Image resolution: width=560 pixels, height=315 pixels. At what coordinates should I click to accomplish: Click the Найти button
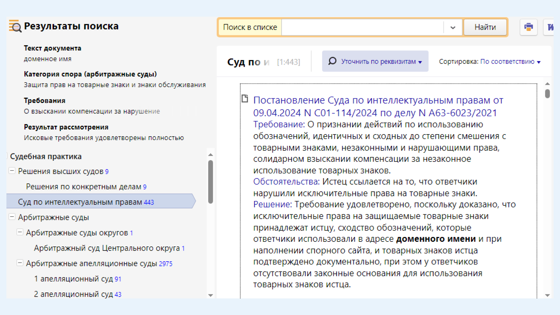click(x=485, y=27)
